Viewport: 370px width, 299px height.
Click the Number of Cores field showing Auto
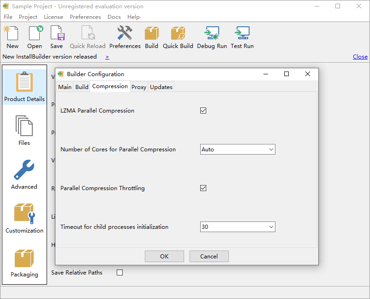[238, 149]
